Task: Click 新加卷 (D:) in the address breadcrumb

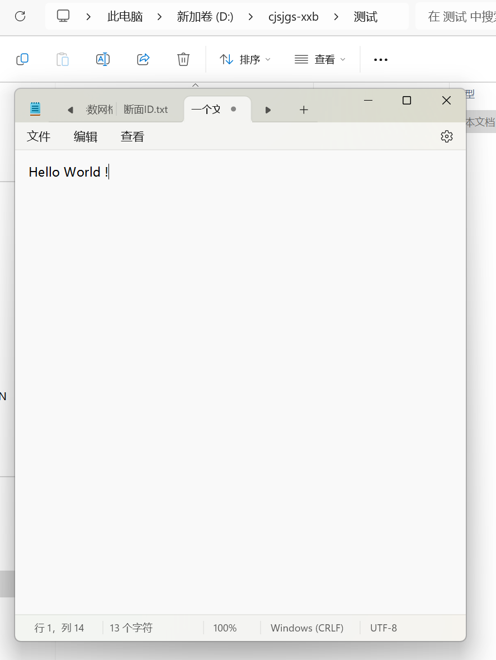Action: pyautogui.click(x=205, y=17)
